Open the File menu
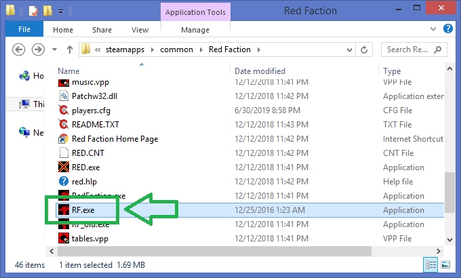The image size is (461, 278). pyautogui.click(x=24, y=30)
